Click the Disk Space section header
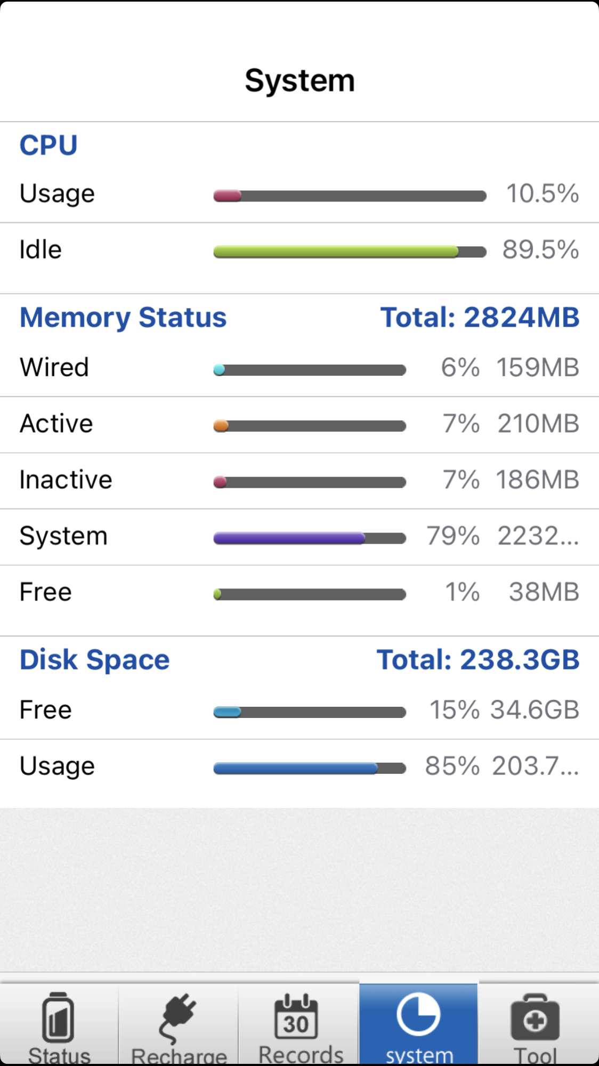Viewport: 599px width, 1066px height. 95,660
